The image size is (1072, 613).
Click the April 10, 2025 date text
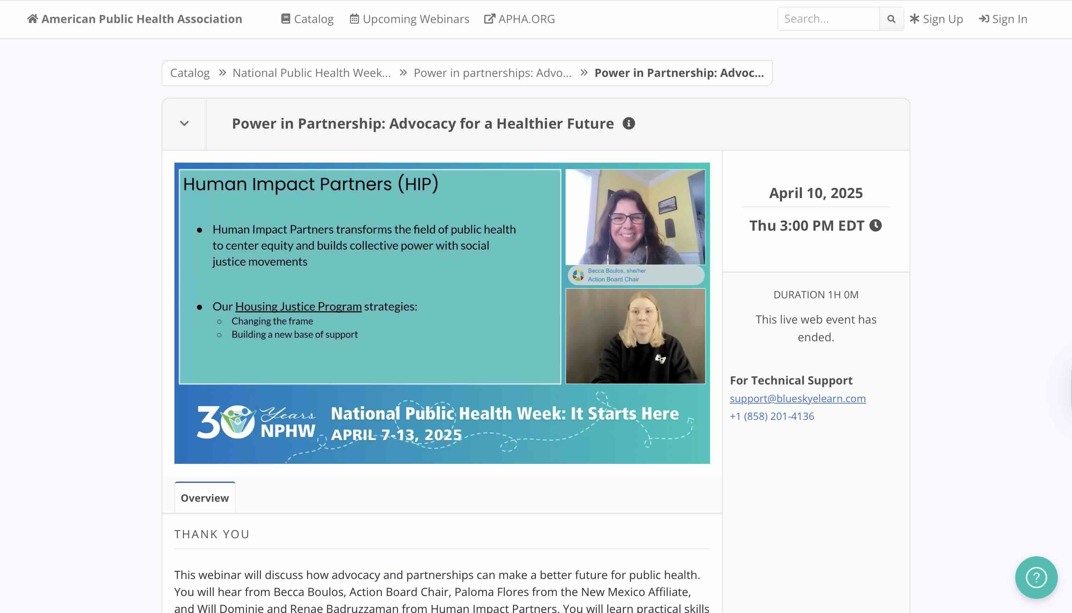tap(815, 193)
